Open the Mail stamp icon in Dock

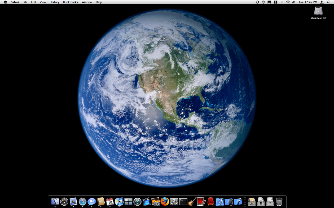[73, 202]
